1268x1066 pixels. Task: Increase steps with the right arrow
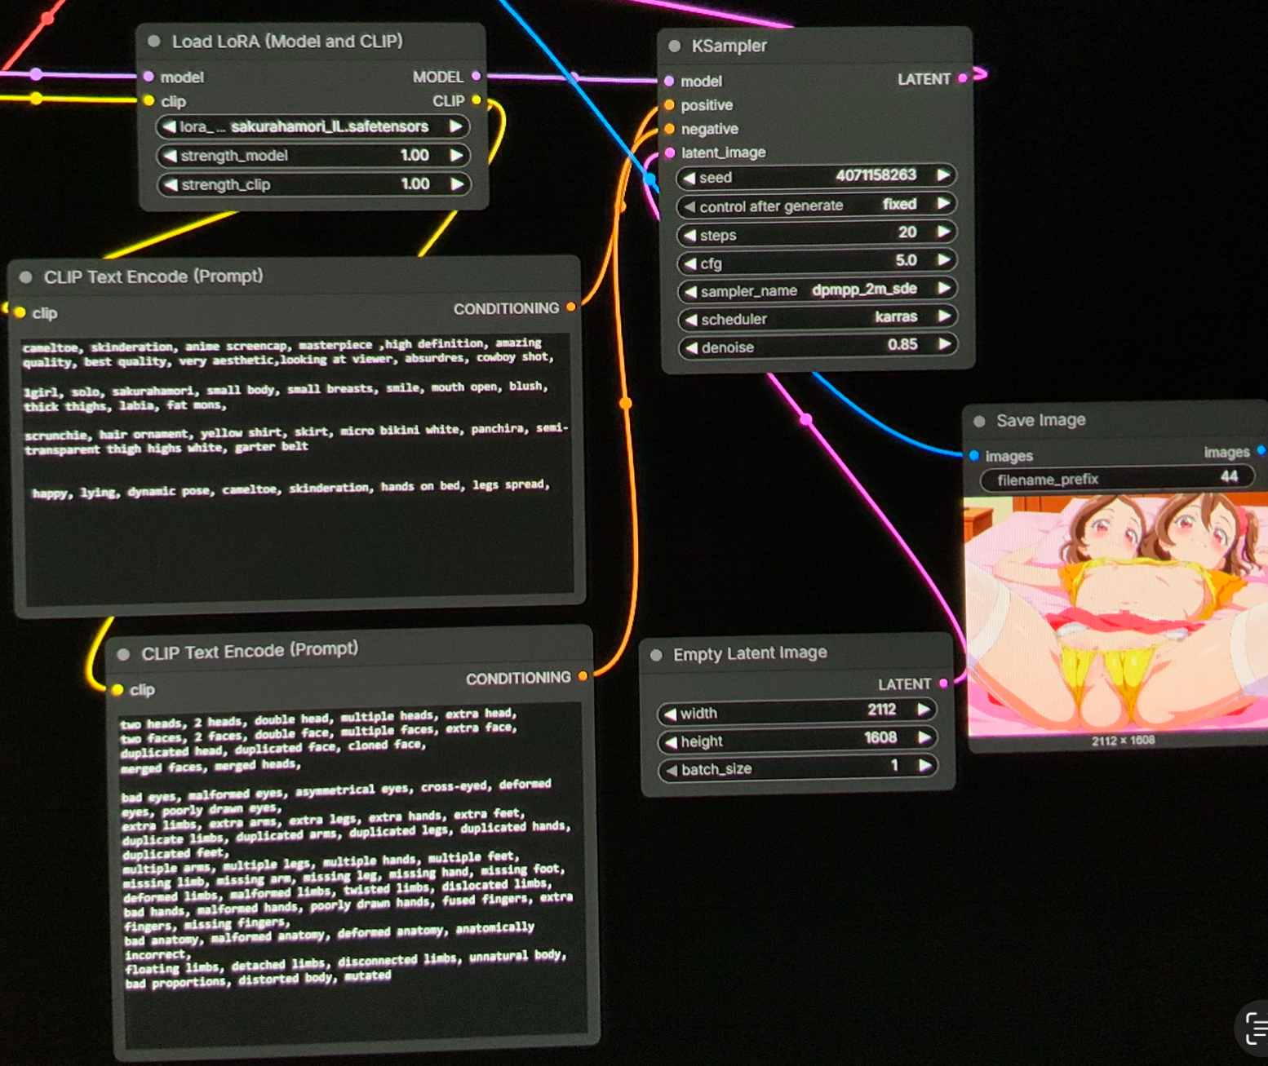(943, 232)
